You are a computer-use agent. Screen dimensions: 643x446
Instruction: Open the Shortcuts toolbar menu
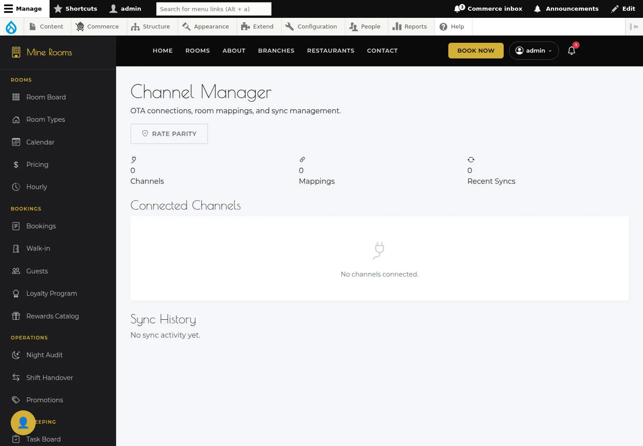pyautogui.click(x=75, y=9)
